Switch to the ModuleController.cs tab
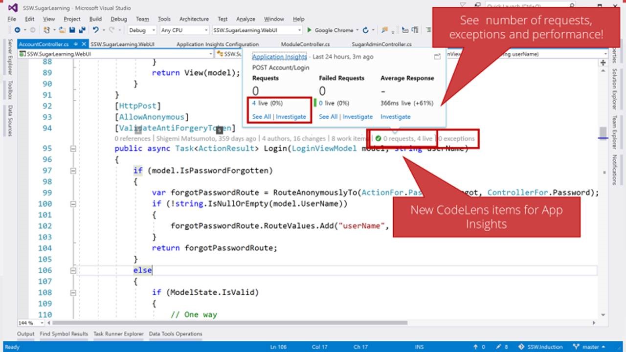 click(305, 44)
